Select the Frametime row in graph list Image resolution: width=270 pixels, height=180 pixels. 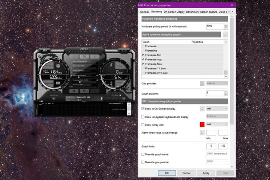tap(183, 51)
